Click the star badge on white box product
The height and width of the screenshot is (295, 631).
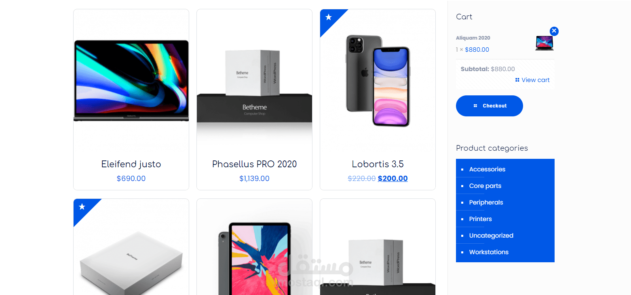click(82, 207)
